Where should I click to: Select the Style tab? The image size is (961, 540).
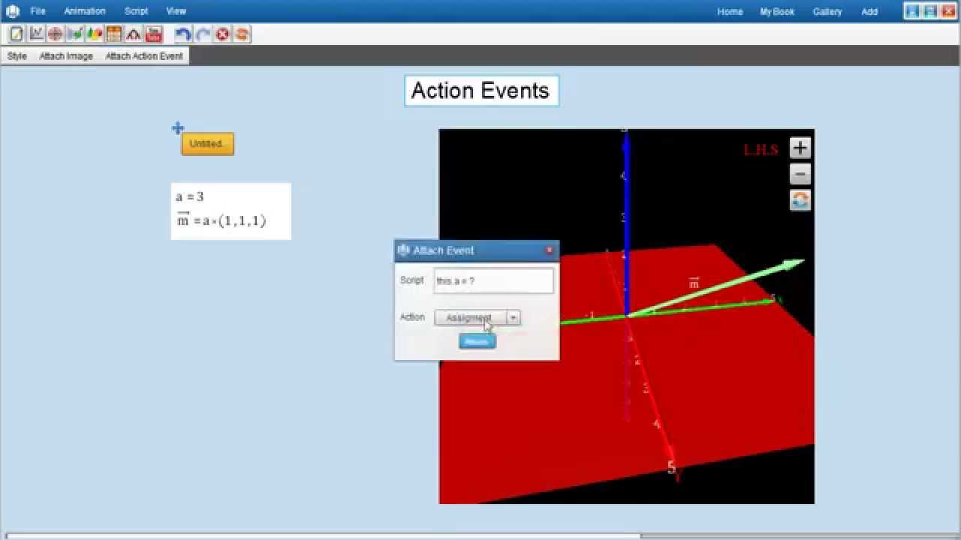click(17, 56)
